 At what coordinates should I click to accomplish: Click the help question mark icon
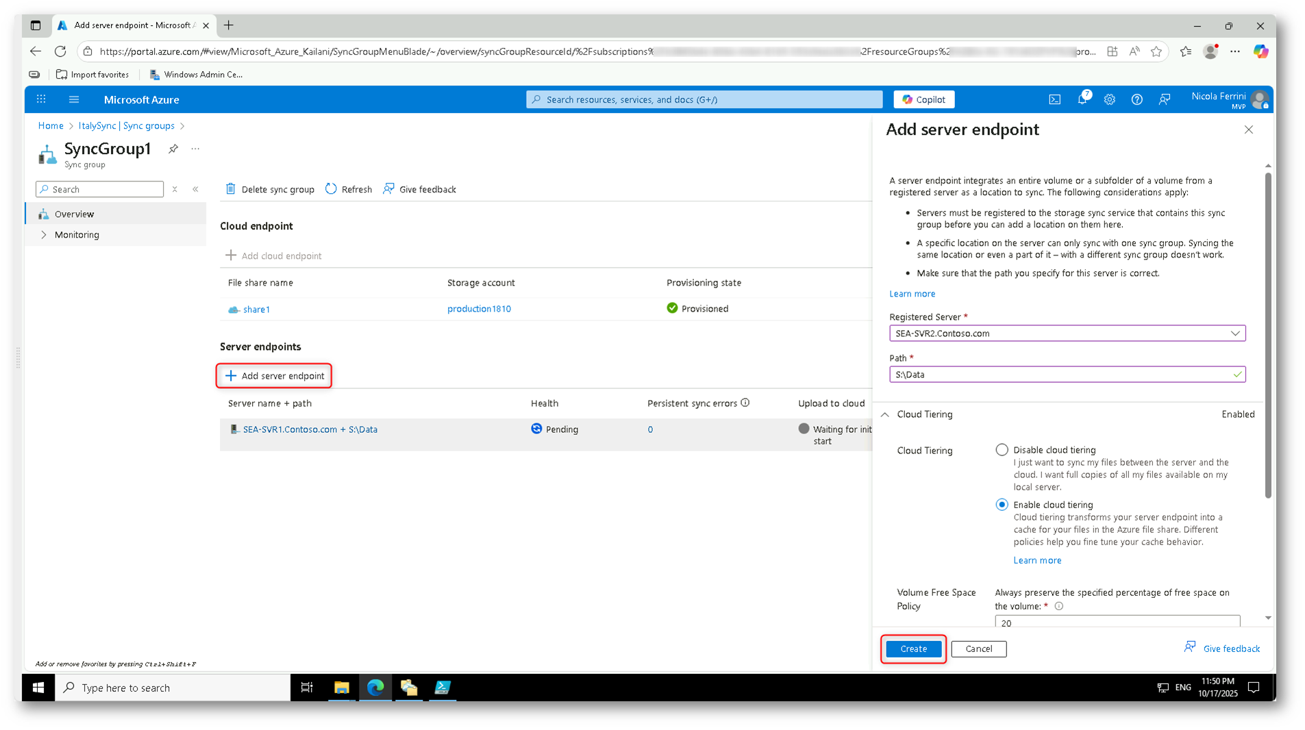coord(1136,99)
